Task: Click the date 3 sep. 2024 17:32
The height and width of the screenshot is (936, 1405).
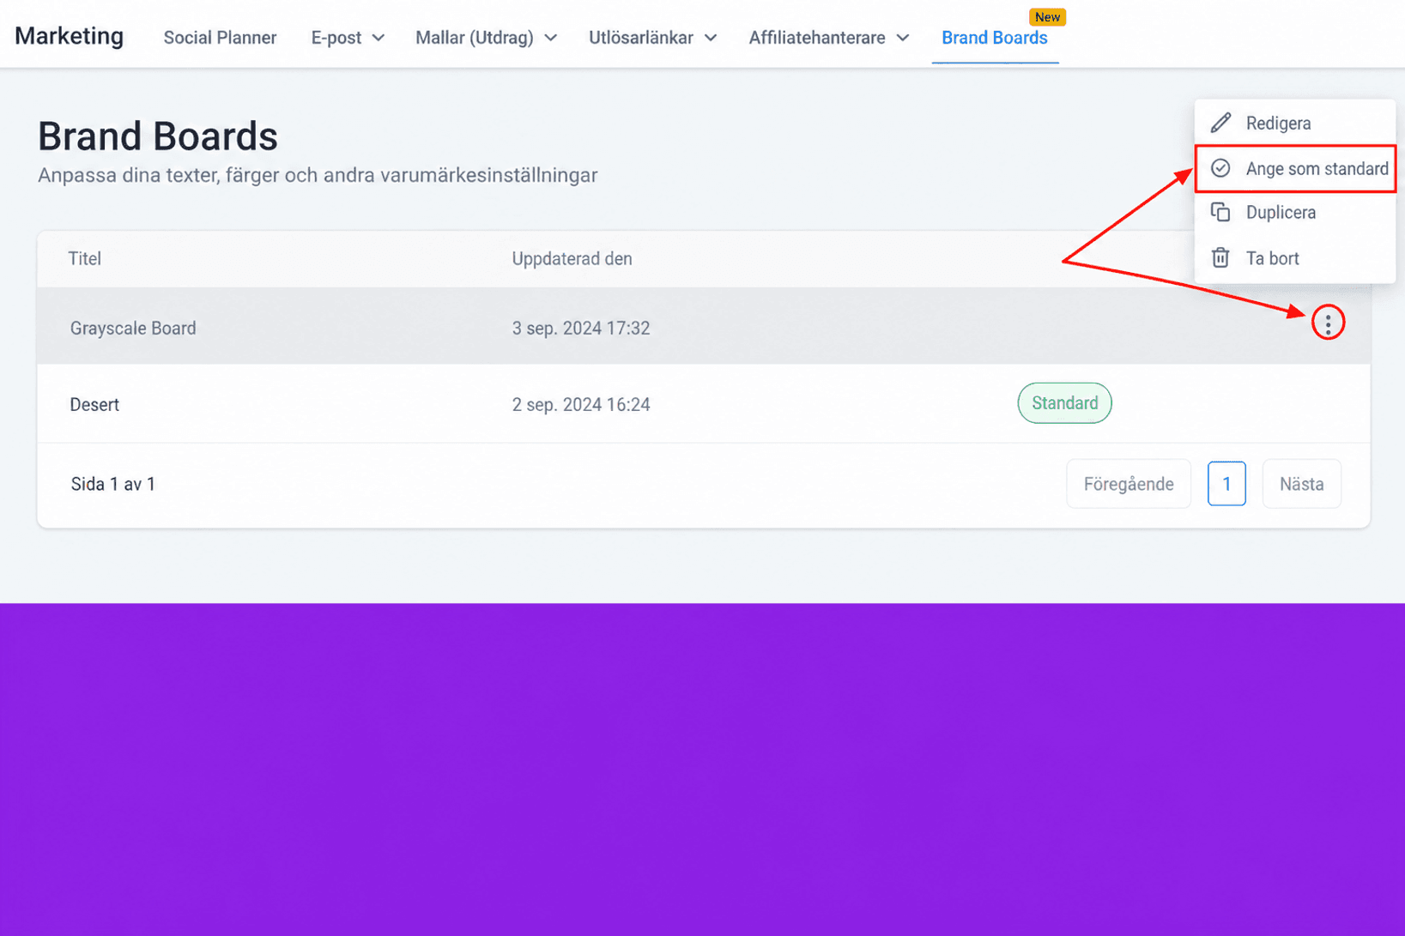Action: click(x=581, y=329)
